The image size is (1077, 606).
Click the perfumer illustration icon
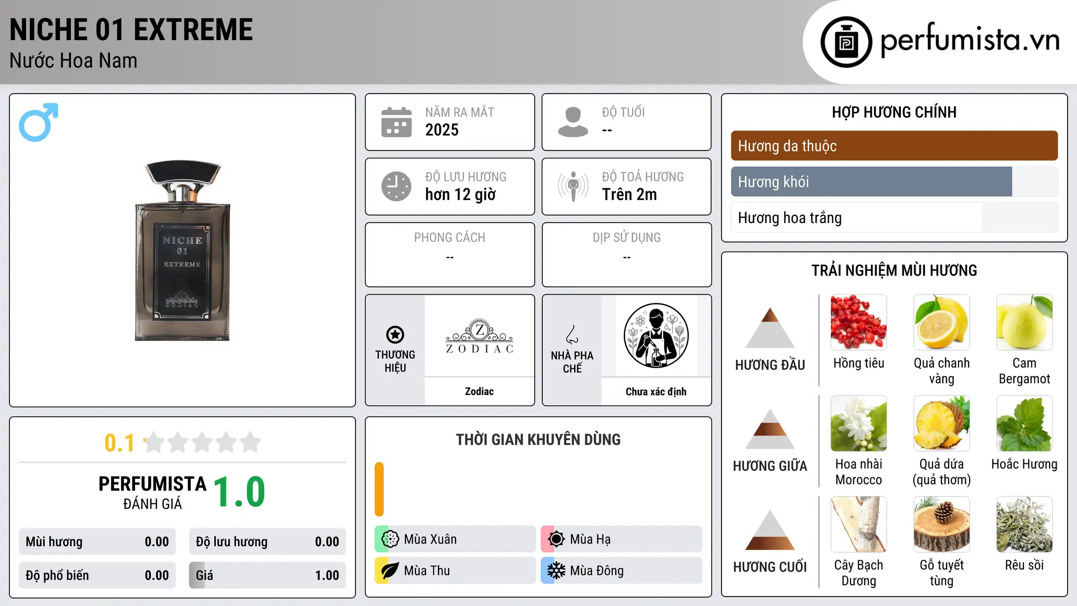pos(656,336)
